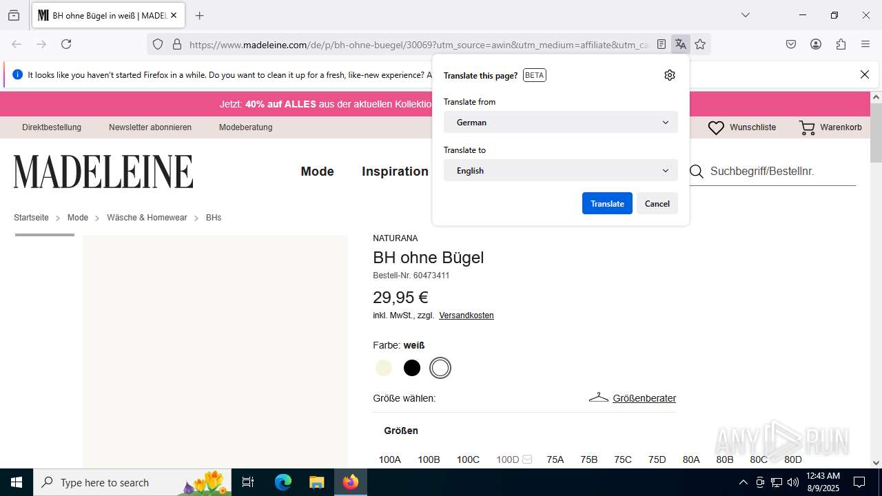Open the Translate from German dropdown
The height and width of the screenshot is (496, 882).
click(x=561, y=122)
